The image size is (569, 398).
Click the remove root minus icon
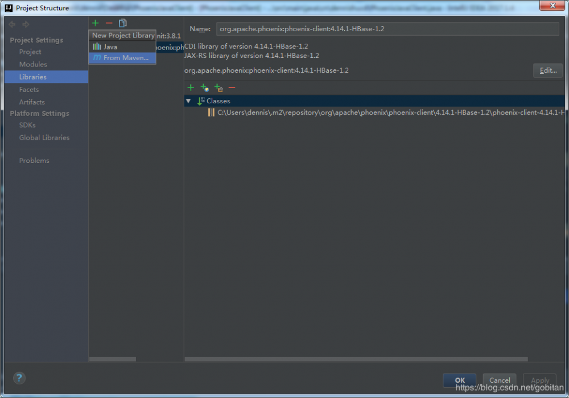click(x=232, y=87)
